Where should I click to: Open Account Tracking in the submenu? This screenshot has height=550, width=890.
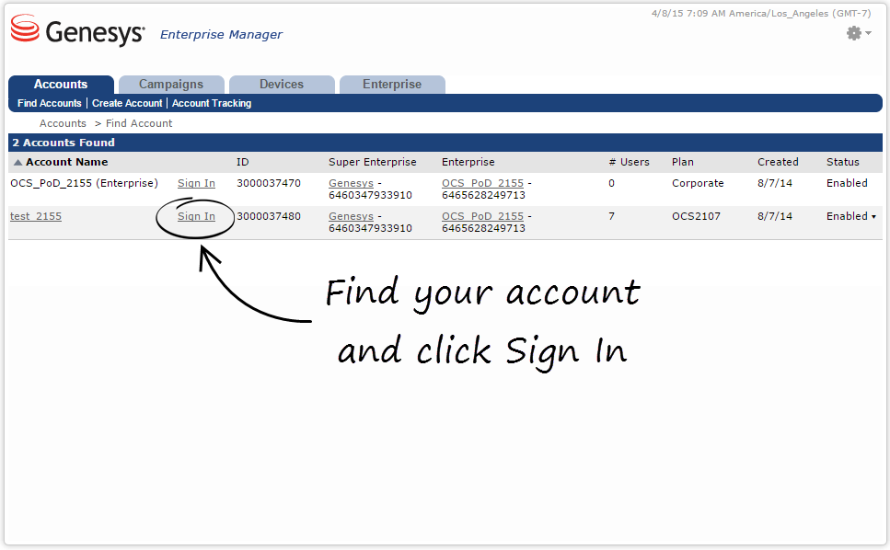pos(212,104)
